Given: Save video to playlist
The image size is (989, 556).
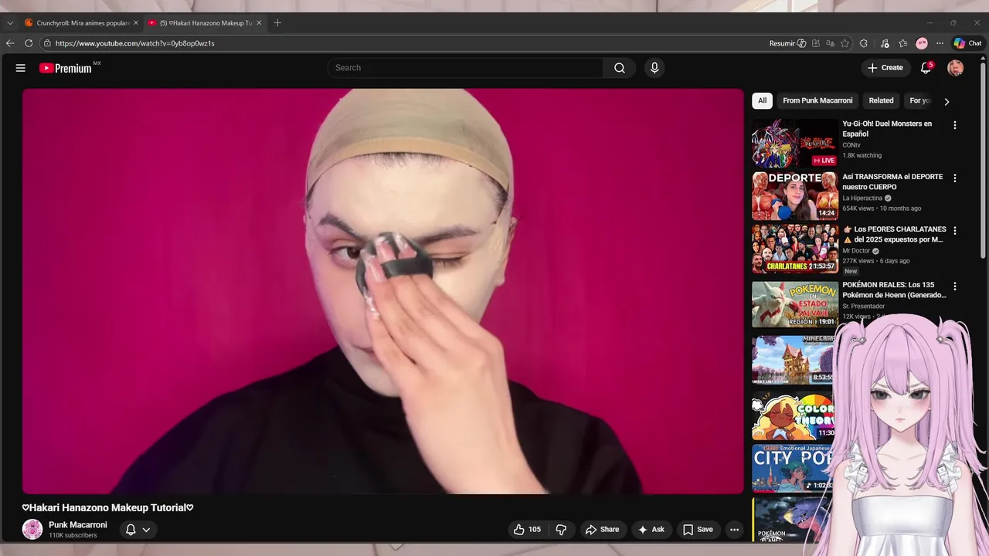Looking at the screenshot, I should click(x=698, y=529).
